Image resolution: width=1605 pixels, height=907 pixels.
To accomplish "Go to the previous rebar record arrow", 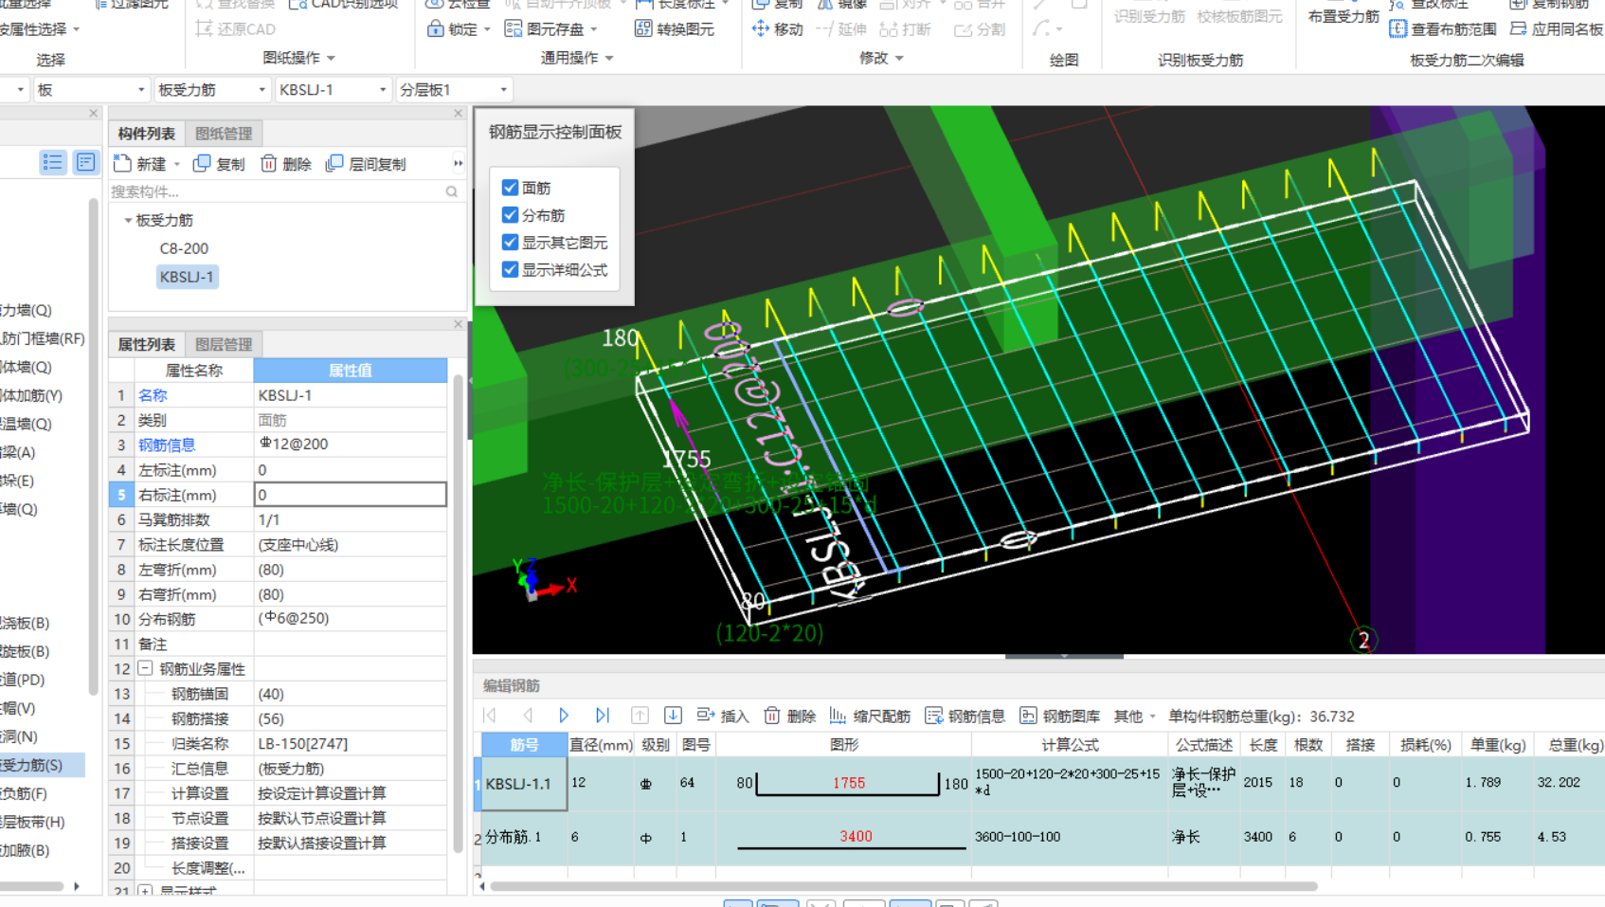I will [x=528, y=716].
